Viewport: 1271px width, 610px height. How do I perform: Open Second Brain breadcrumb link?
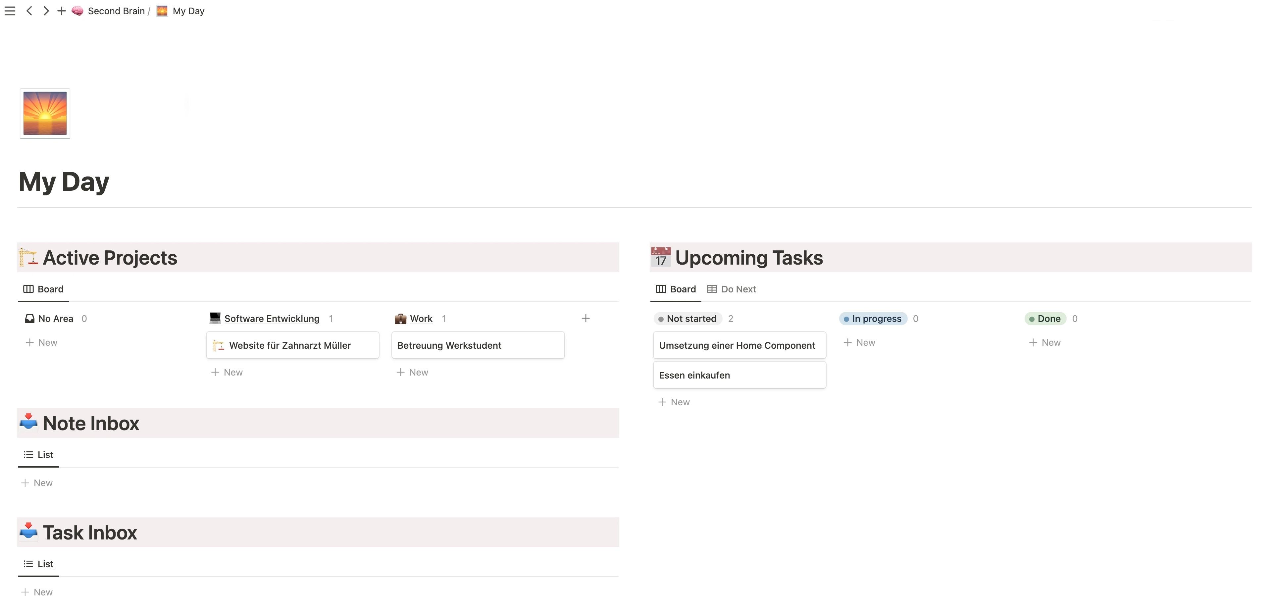[116, 11]
